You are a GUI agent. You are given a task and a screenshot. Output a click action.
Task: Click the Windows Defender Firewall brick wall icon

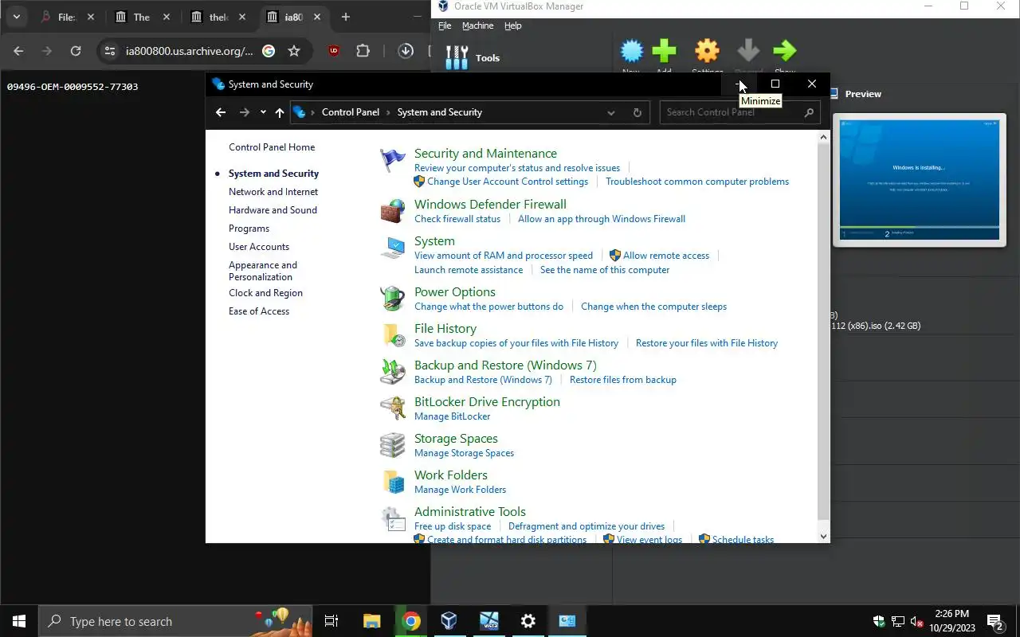click(x=392, y=212)
